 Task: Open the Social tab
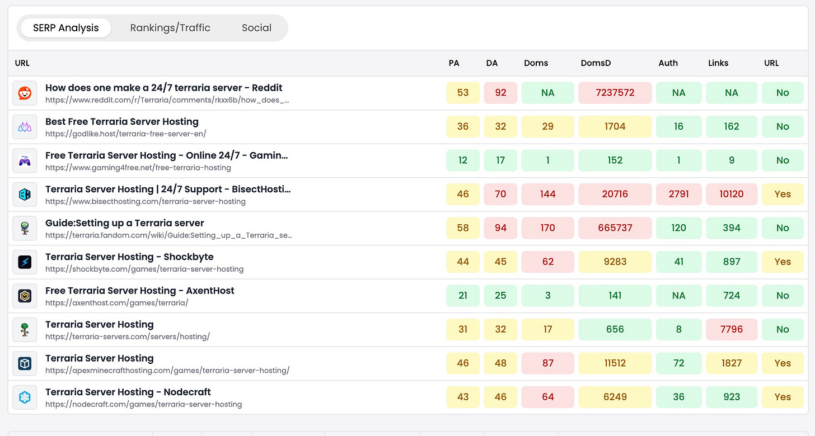click(x=256, y=28)
